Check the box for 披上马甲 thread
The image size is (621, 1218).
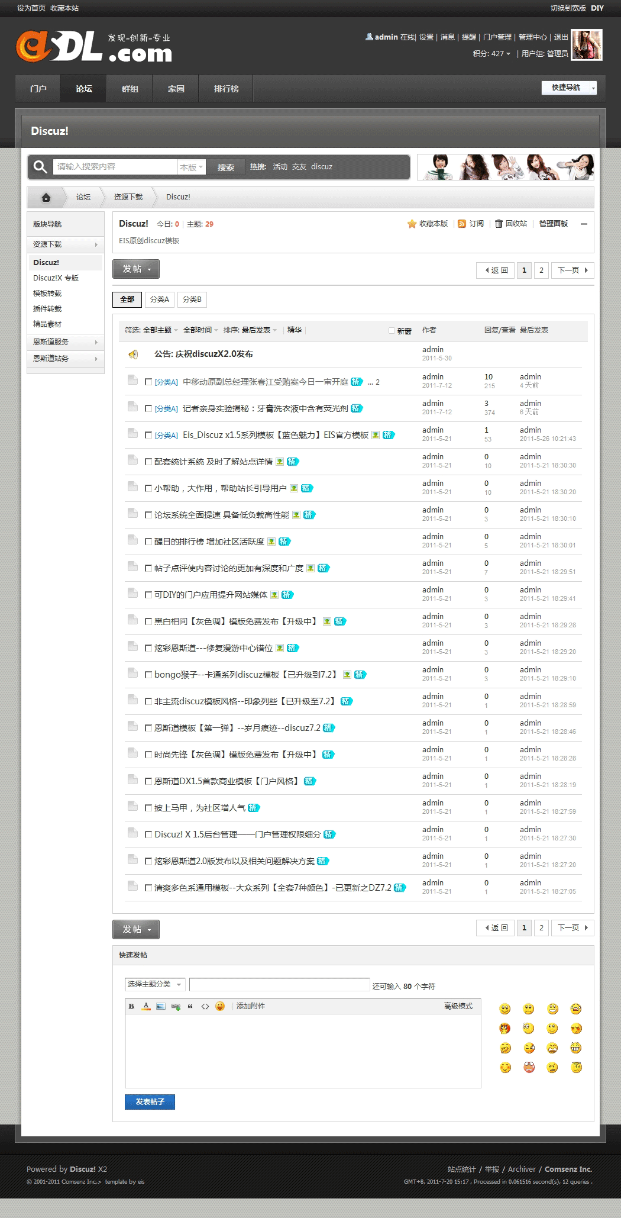coord(148,808)
